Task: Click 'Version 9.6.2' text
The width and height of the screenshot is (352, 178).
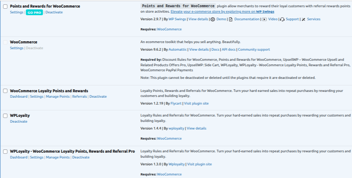Action: pyautogui.click(x=151, y=50)
